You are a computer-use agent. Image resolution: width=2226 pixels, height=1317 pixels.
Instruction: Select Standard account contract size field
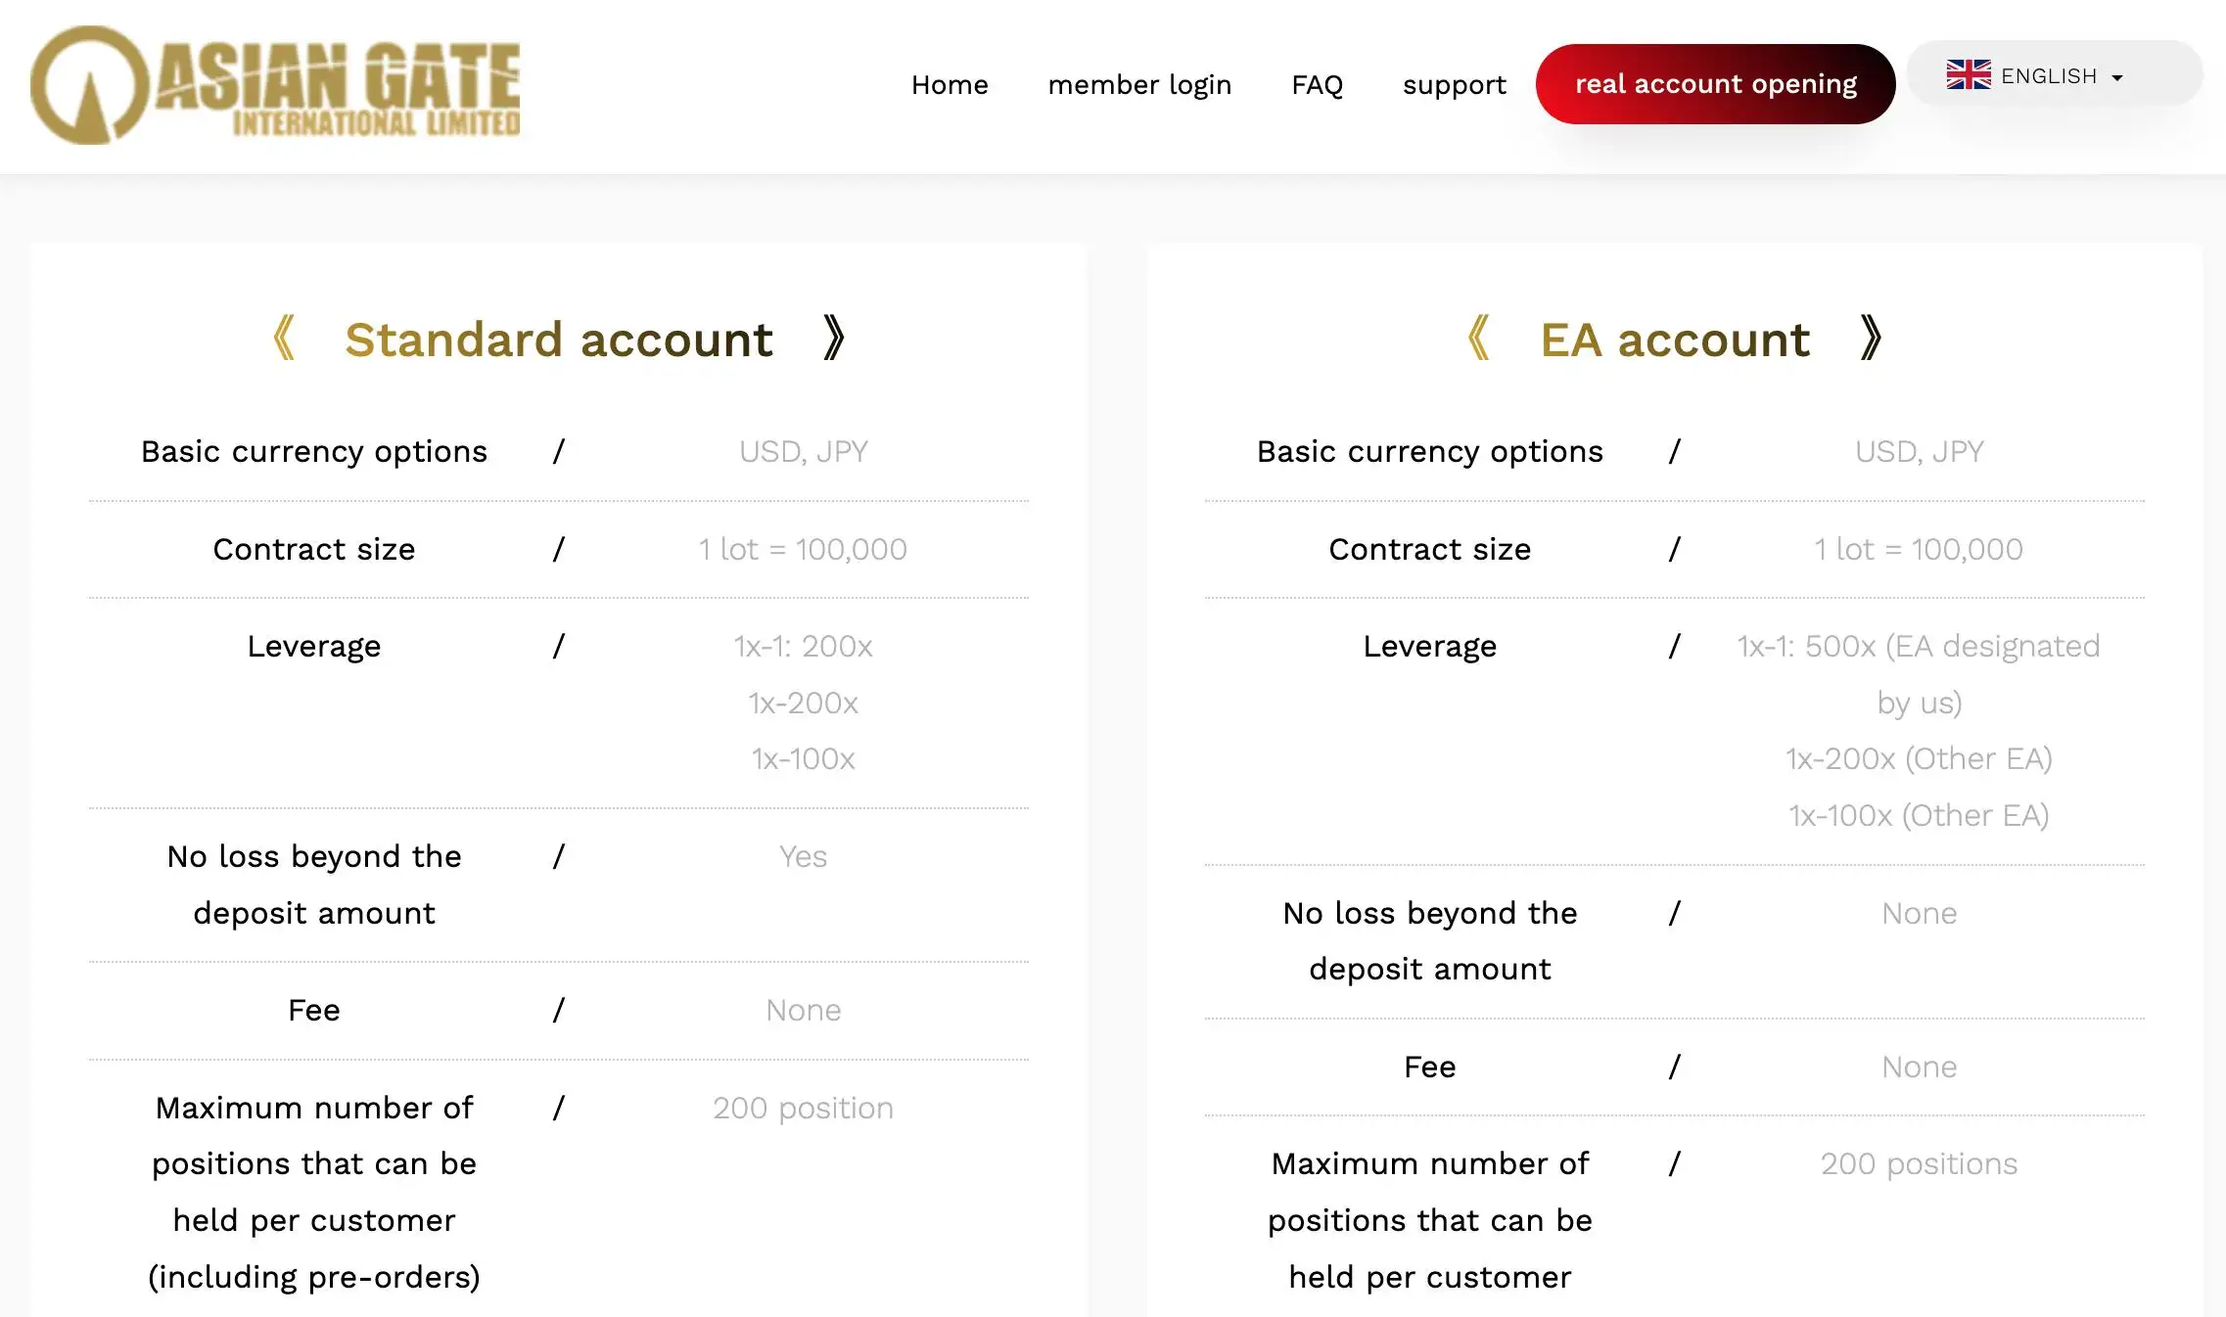pos(802,547)
